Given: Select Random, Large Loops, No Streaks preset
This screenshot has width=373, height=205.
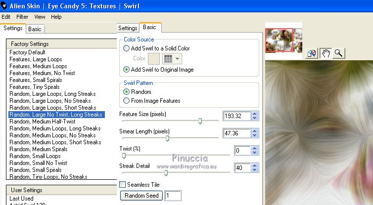Looking at the screenshot, I should [x=50, y=100].
